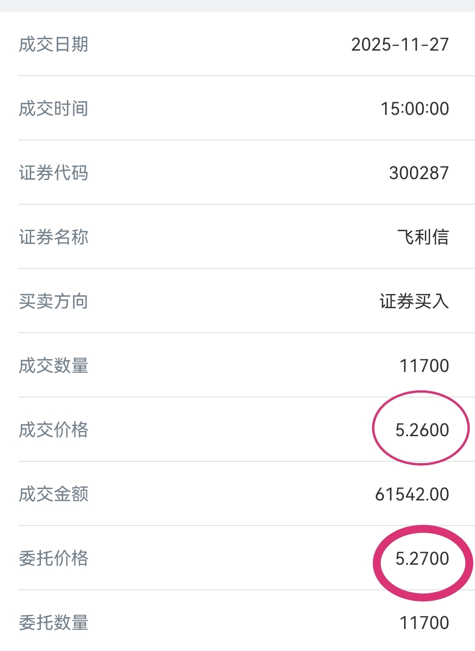Tap the 成交数量 label
The image size is (475, 651).
[54, 366]
